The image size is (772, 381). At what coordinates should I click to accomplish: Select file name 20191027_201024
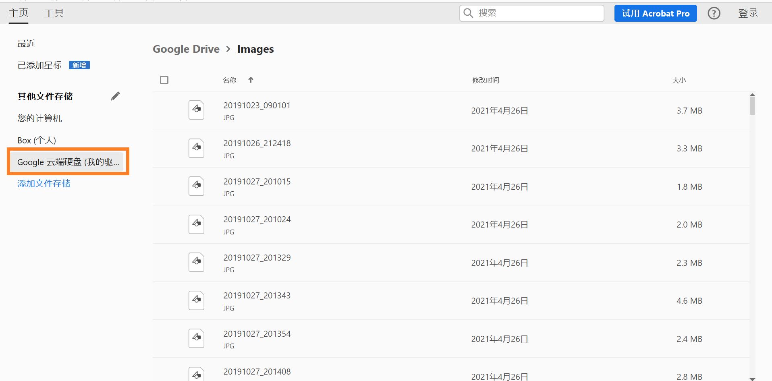click(257, 219)
